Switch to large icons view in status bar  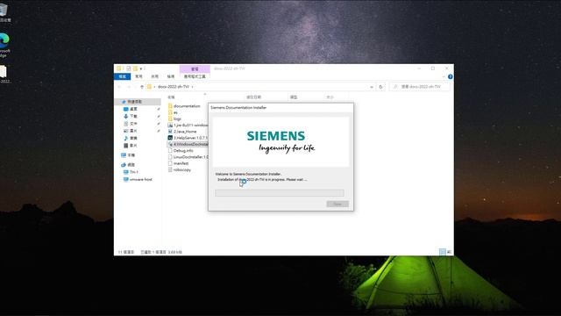(449, 252)
